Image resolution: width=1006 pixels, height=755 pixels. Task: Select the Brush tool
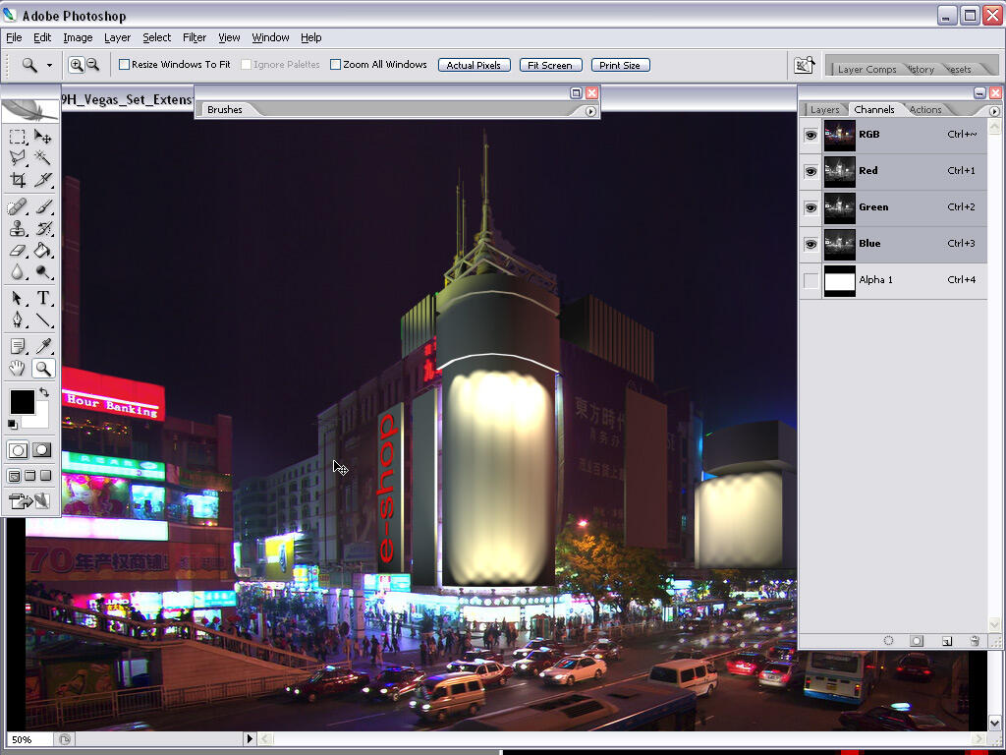[x=43, y=206]
